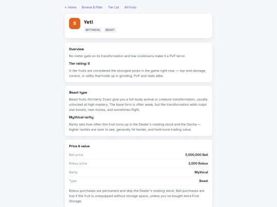The width and height of the screenshot is (277, 207).
Task: Select the Overview section heading
Action: (76, 49)
